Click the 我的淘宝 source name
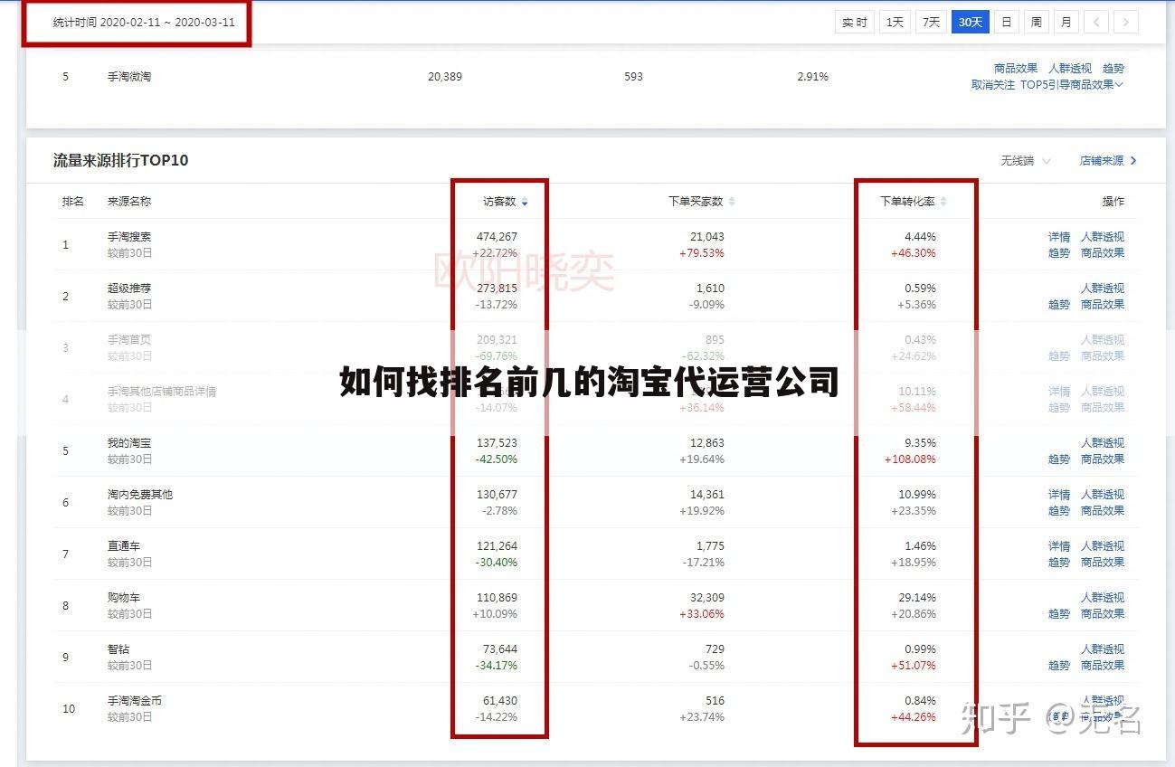Screen dimensions: 1175x767 tap(129, 443)
